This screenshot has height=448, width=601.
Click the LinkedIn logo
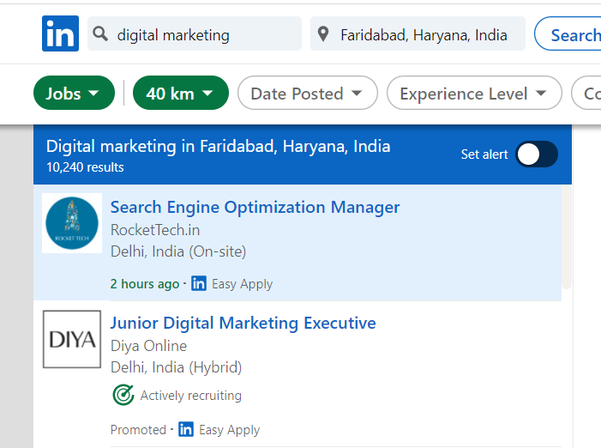click(x=61, y=33)
